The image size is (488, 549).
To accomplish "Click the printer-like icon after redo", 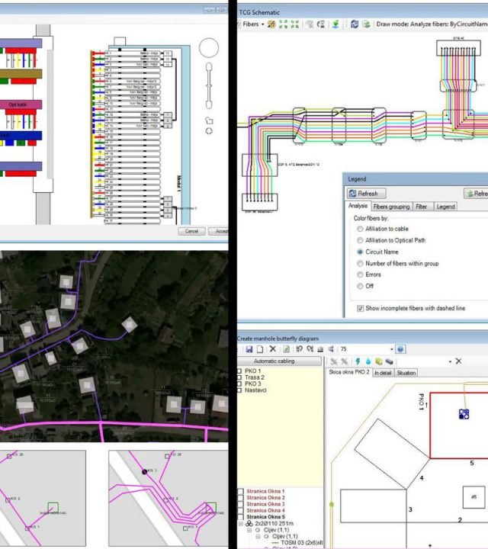I will click(320, 349).
